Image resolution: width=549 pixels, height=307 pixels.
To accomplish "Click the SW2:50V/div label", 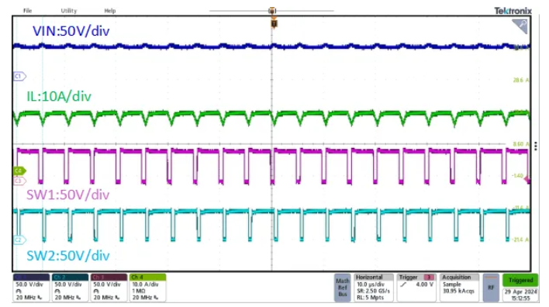I will (68, 256).
